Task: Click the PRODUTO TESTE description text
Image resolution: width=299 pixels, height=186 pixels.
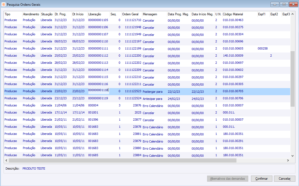Action: 34,168
